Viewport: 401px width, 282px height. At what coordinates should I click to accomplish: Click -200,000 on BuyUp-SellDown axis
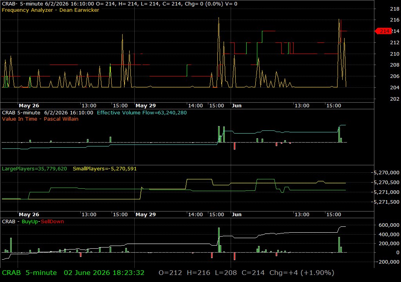388,262
